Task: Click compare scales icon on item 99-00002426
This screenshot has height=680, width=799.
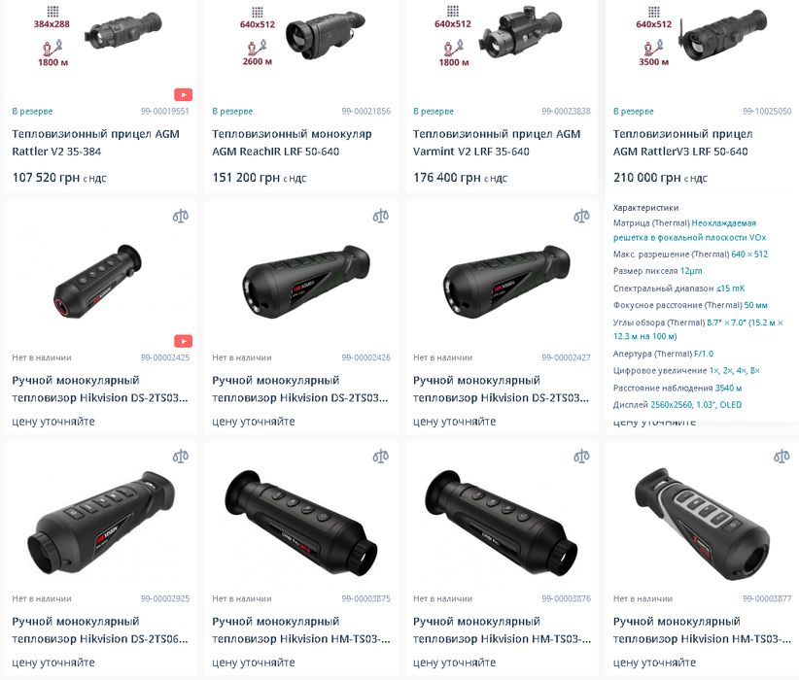Action: click(x=381, y=216)
